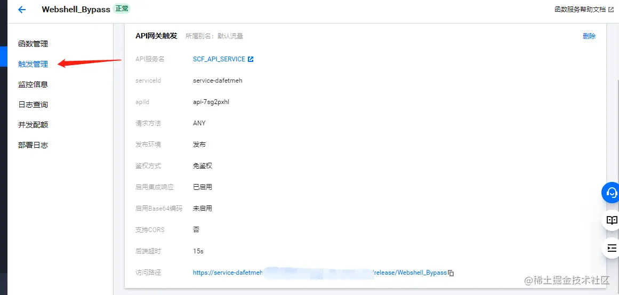Click the ANY request method value
The image size is (619, 295).
199,123
